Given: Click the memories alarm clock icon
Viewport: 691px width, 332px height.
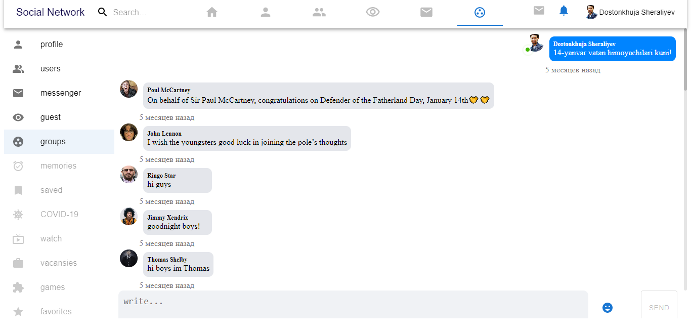Looking at the screenshot, I should (x=18, y=166).
